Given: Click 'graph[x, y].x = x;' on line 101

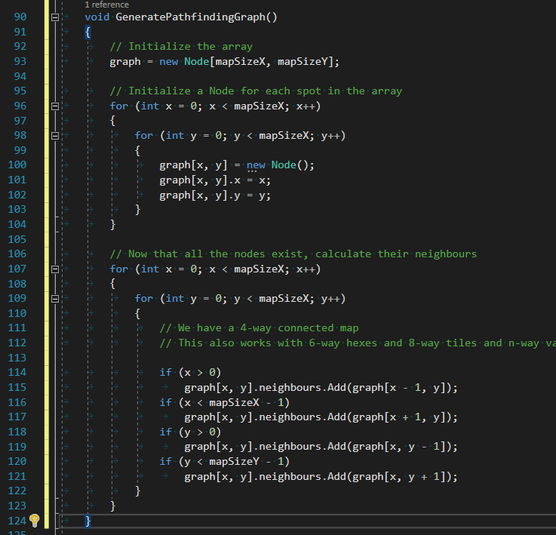Looking at the screenshot, I should (x=215, y=180).
